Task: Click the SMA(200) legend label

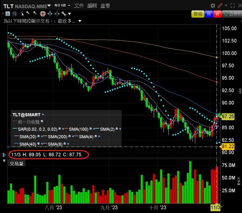Action: pos(57,137)
